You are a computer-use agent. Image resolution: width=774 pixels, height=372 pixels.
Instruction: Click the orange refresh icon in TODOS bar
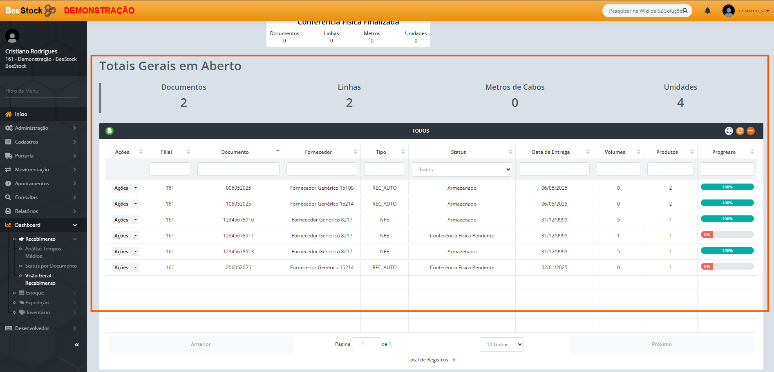pos(740,131)
